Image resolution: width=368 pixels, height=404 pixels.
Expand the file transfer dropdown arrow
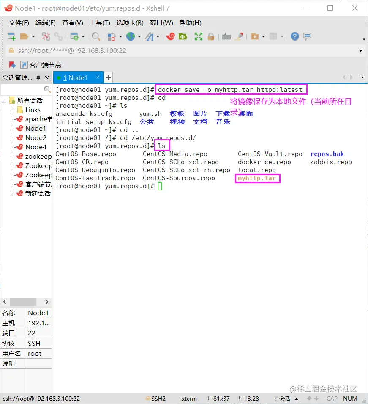coord(264,36)
